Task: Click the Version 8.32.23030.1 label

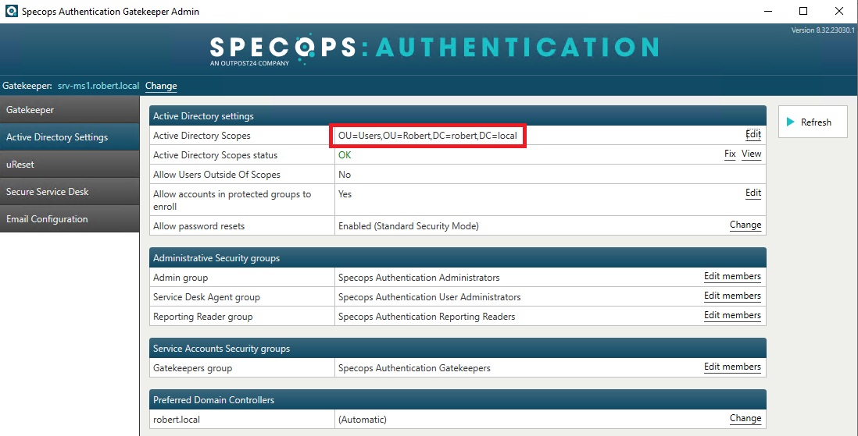Action: coord(823,30)
